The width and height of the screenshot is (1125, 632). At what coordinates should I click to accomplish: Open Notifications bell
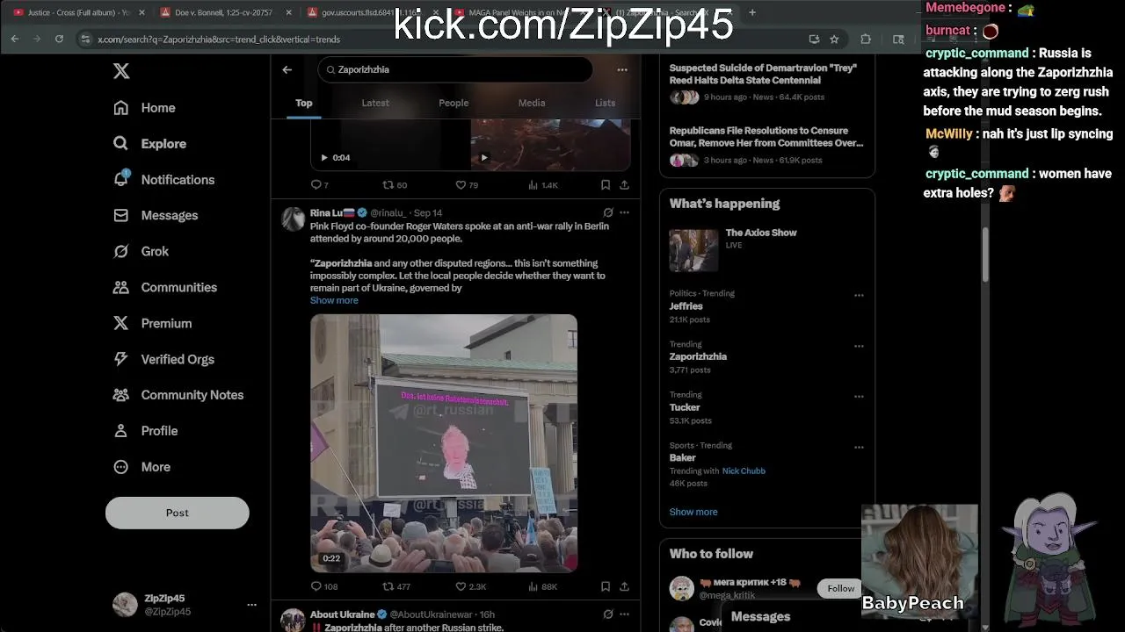[x=163, y=179]
